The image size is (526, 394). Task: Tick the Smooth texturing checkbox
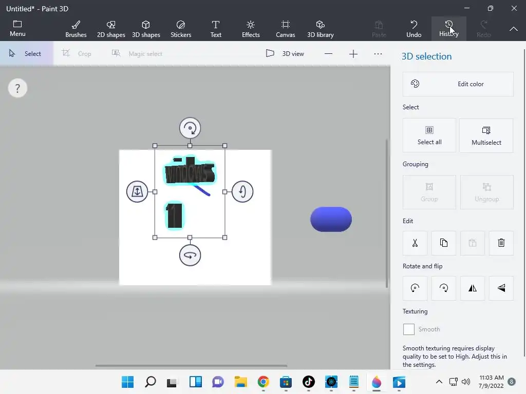tap(408, 329)
